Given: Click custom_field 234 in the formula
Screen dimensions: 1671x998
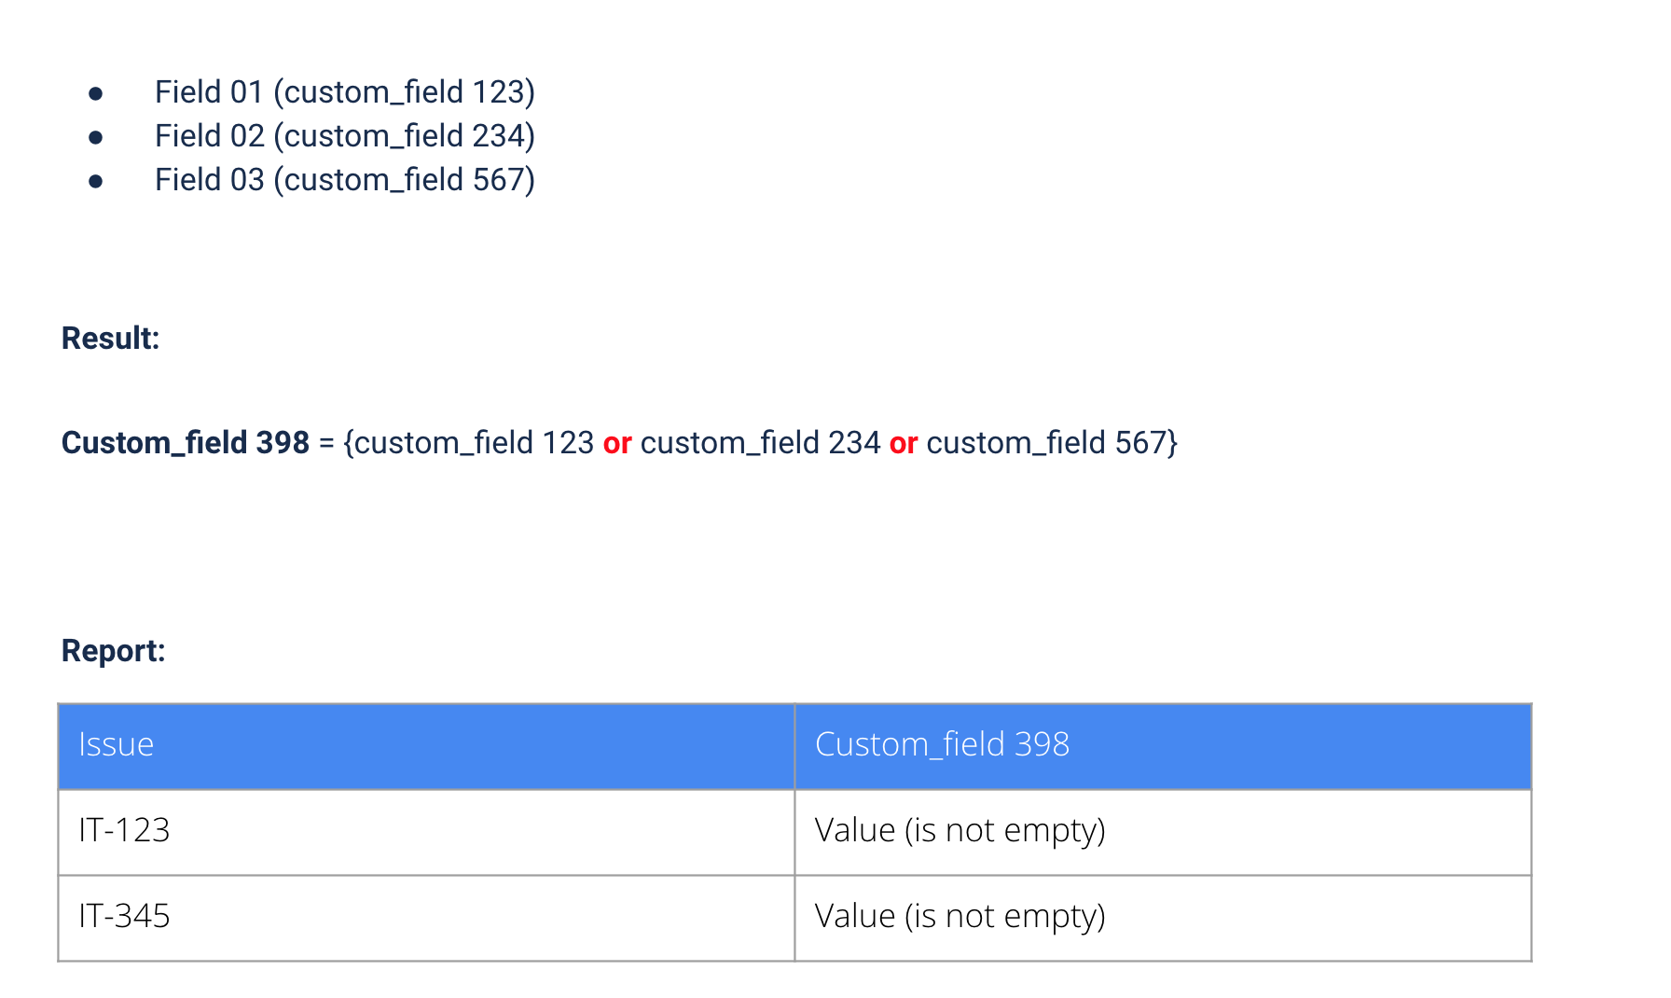Looking at the screenshot, I should [x=760, y=443].
